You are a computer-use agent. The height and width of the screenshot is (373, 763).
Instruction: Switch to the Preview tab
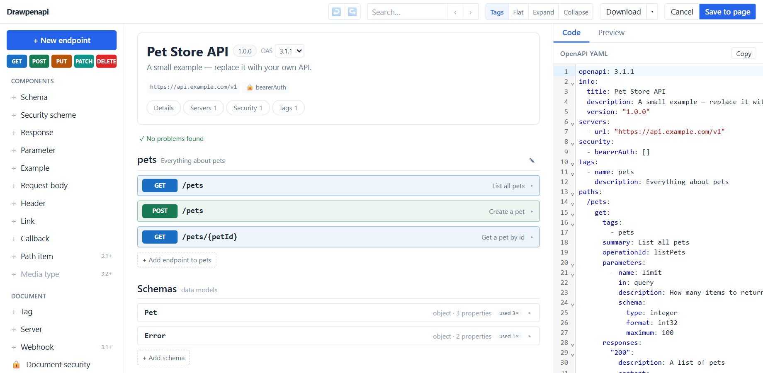(611, 33)
